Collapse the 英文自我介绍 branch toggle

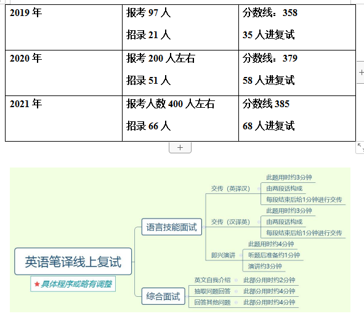coord(236,280)
